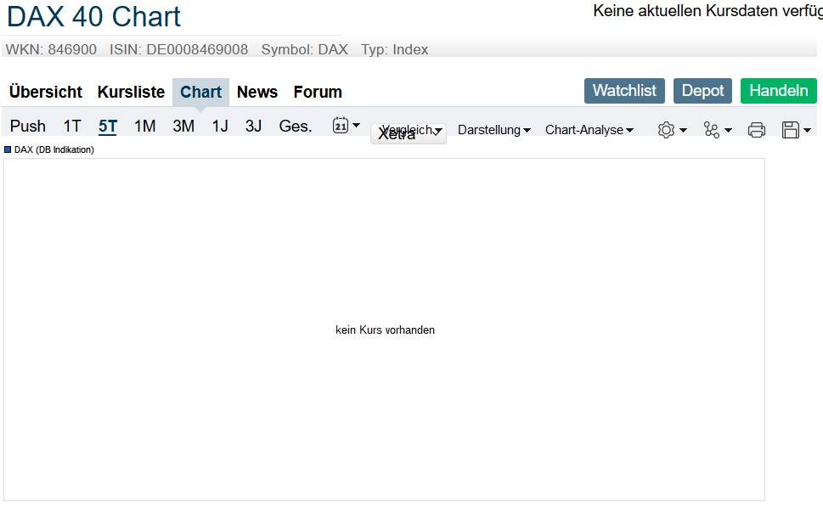Viewport: 823px width, 507px height.
Task: Select the Ges. full time range
Action: point(296,126)
